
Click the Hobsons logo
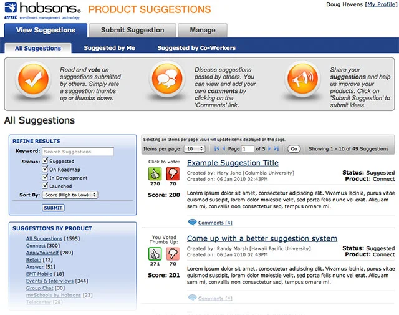[42, 11]
